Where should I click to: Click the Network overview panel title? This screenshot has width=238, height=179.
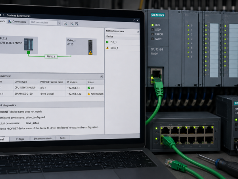(x=115, y=31)
